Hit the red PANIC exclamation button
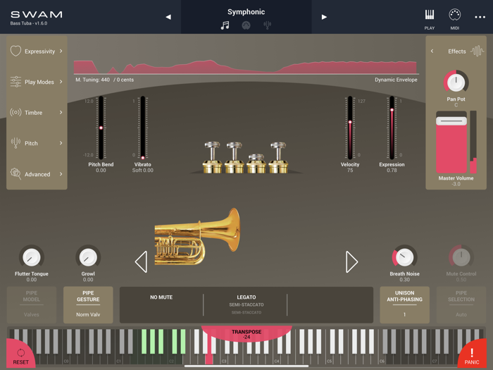This screenshot has width=493, height=370. coord(472,355)
